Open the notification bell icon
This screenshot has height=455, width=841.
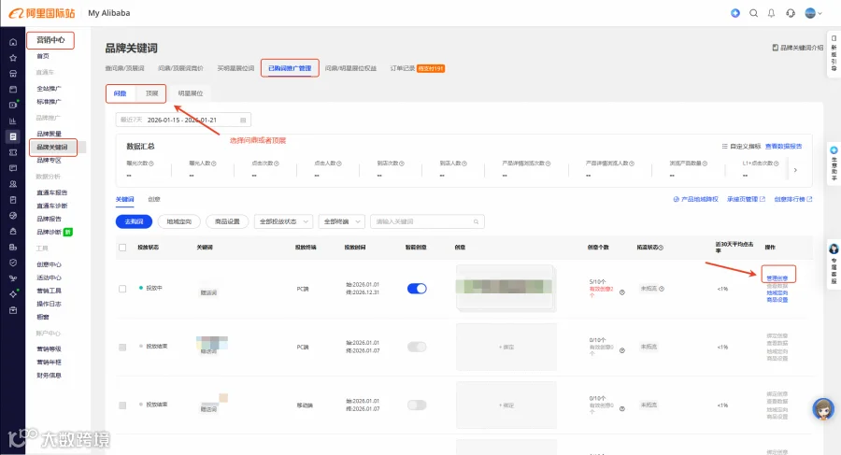click(x=771, y=13)
